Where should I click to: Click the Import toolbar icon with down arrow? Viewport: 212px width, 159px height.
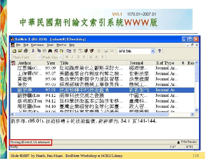[86, 51]
